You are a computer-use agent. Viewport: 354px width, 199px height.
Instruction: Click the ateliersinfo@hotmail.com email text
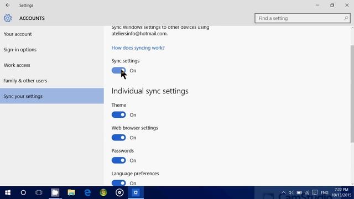coord(139,34)
